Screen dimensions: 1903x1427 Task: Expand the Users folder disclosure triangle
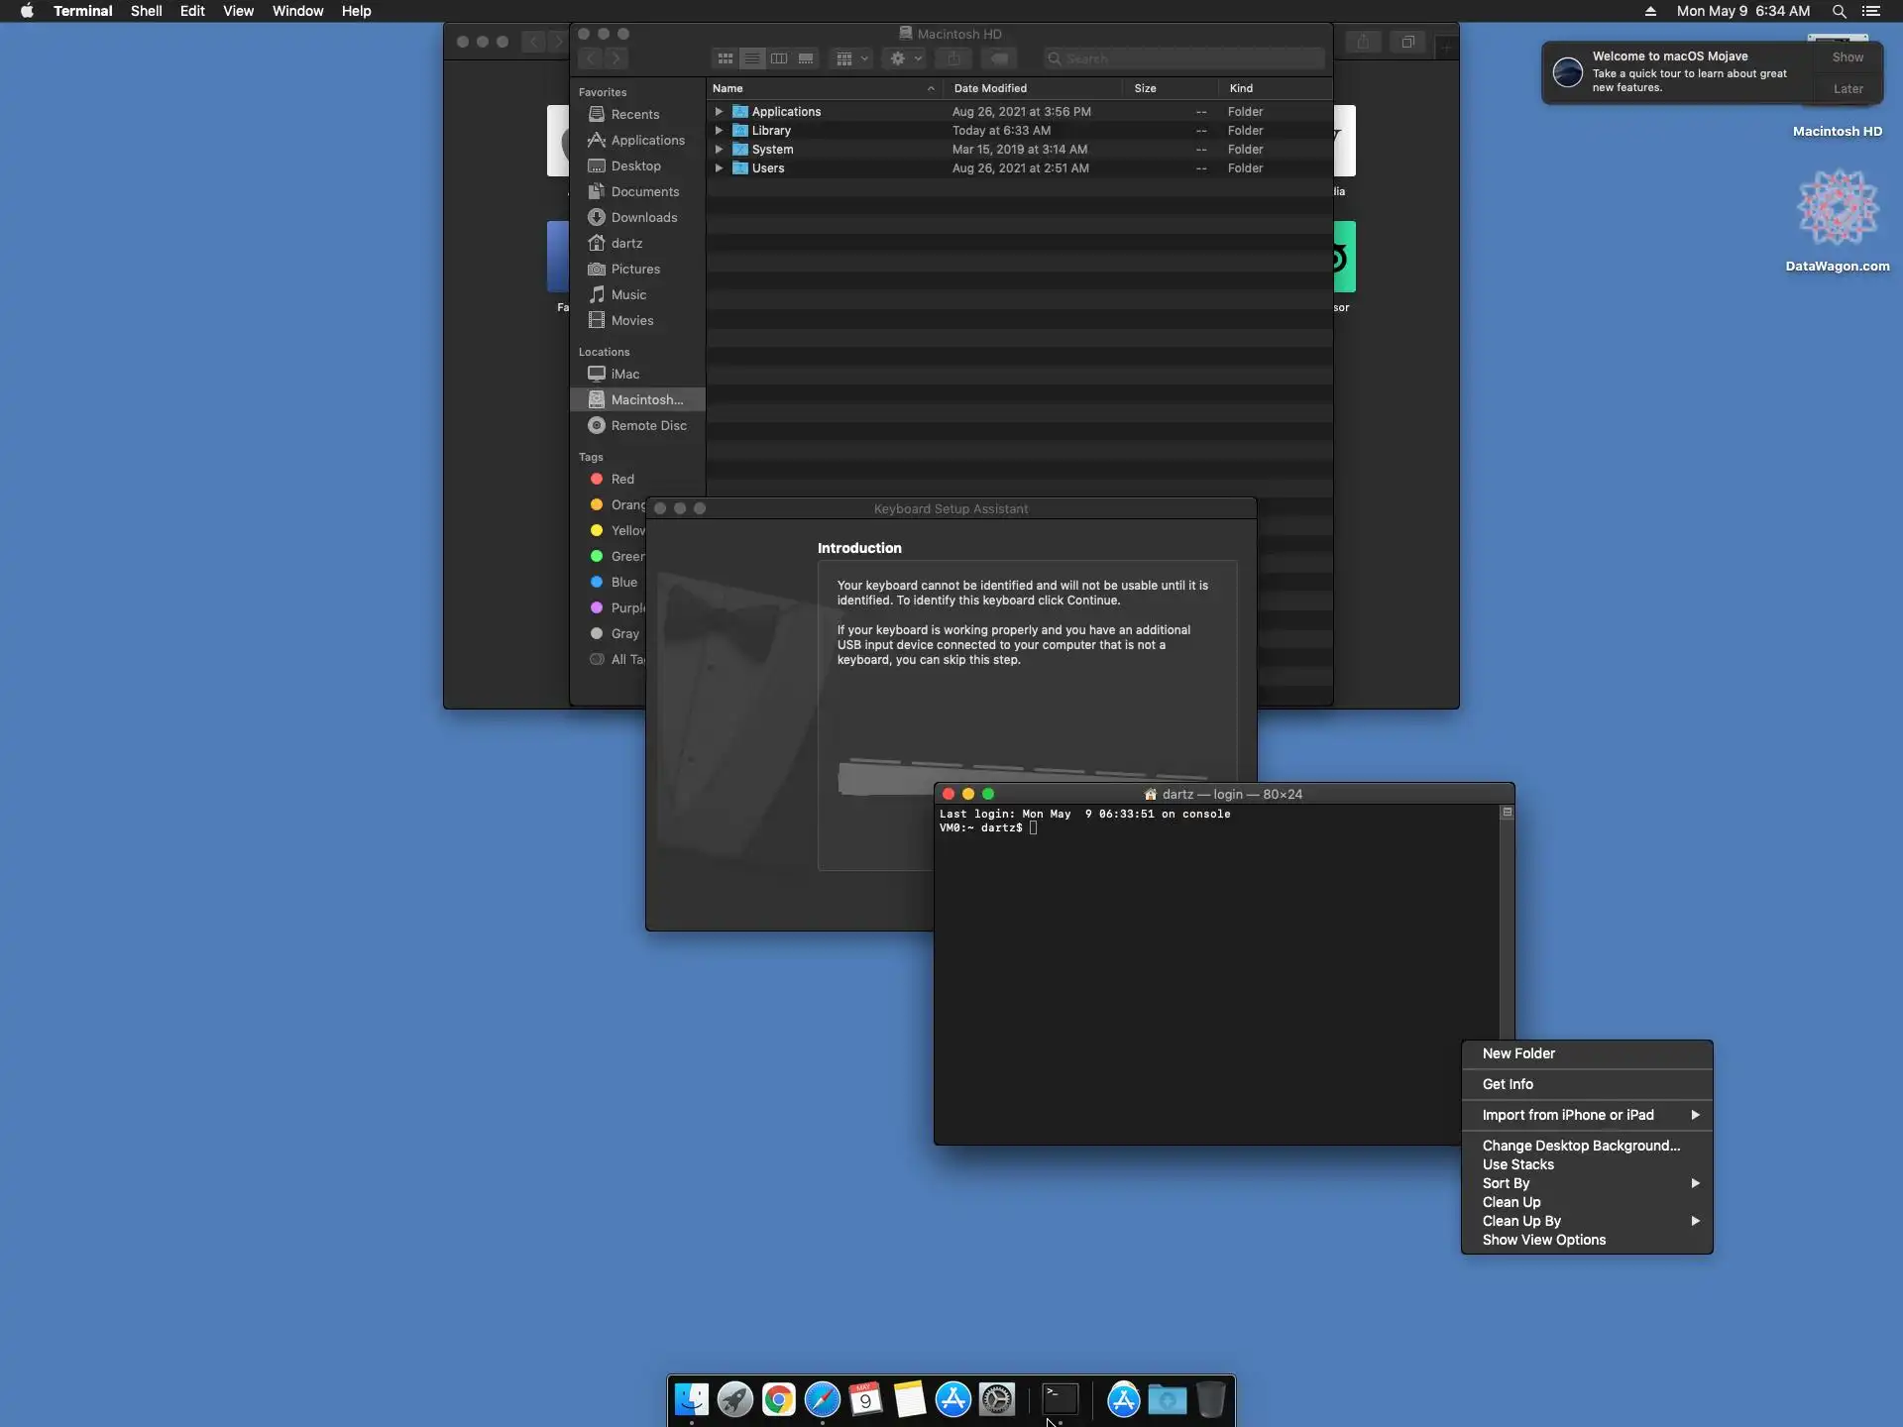pyautogui.click(x=719, y=168)
